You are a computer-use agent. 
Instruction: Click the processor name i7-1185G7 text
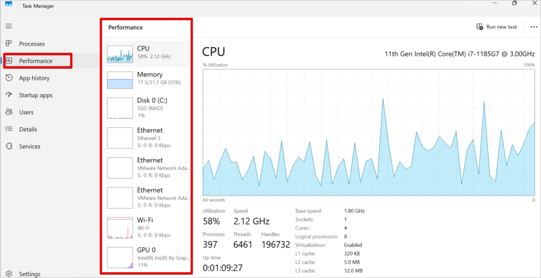pos(460,54)
